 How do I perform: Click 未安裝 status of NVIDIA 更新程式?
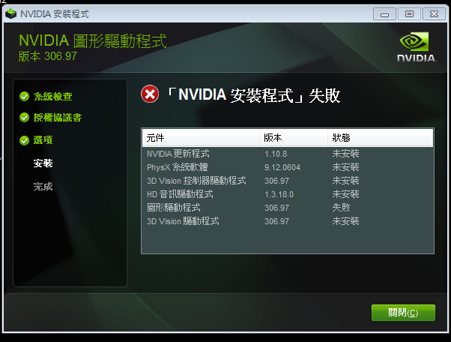pyautogui.click(x=345, y=154)
